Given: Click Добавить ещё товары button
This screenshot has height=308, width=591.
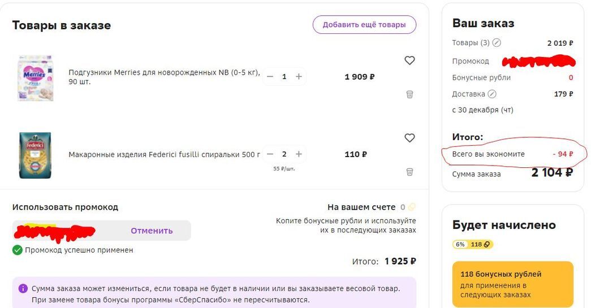Looking at the screenshot, I should point(364,25).
